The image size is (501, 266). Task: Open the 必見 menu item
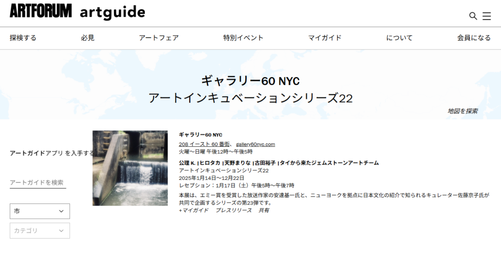click(88, 38)
